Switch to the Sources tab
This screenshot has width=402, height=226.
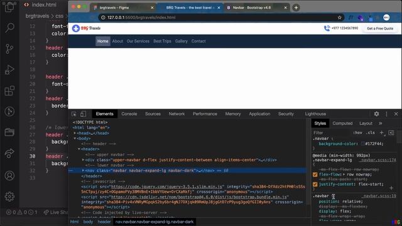(x=153, y=114)
